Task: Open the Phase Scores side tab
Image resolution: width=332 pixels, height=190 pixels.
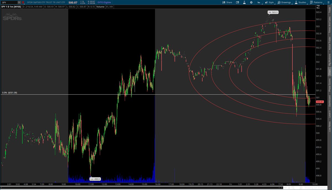Action: 329,85
